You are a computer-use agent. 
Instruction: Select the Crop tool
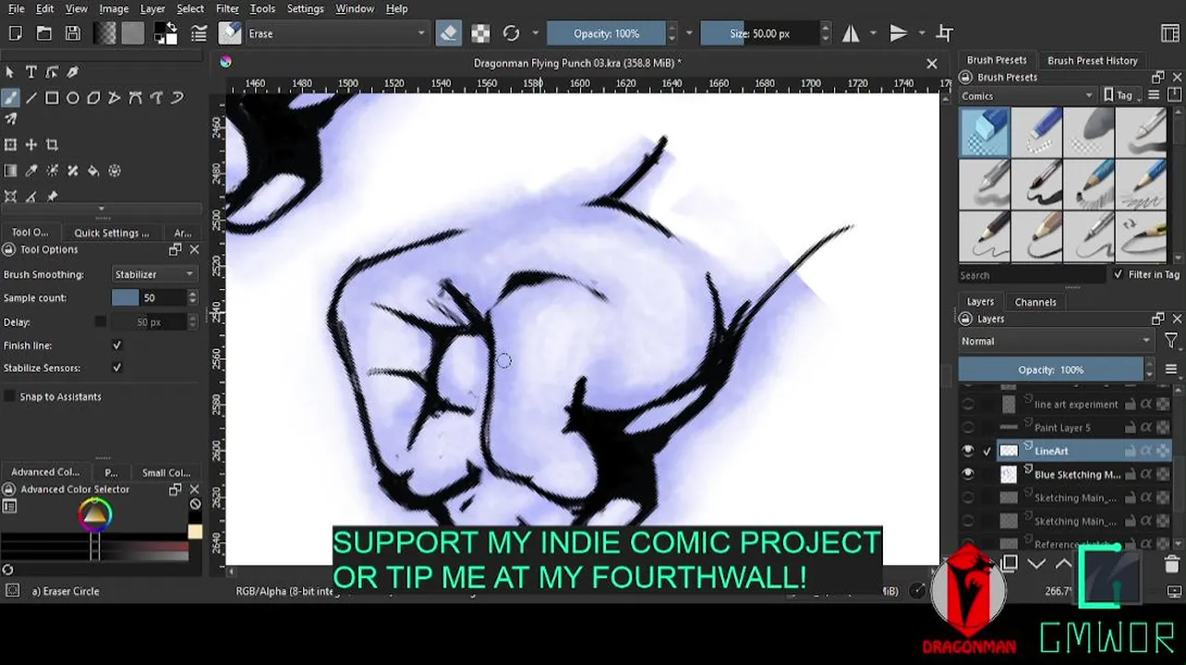(x=52, y=145)
